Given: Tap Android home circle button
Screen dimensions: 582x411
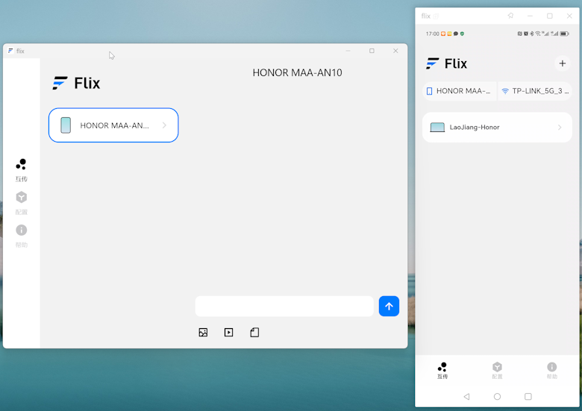Looking at the screenshot, I should click(497, 397).
